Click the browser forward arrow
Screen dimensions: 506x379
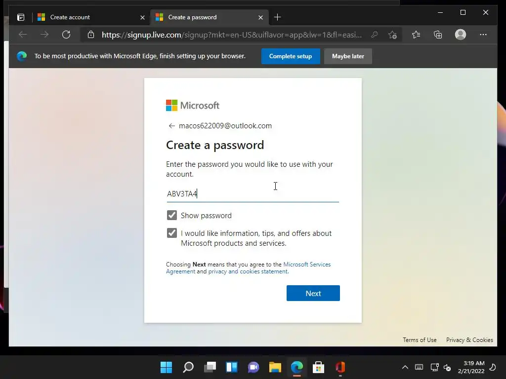tap(44, 35)
